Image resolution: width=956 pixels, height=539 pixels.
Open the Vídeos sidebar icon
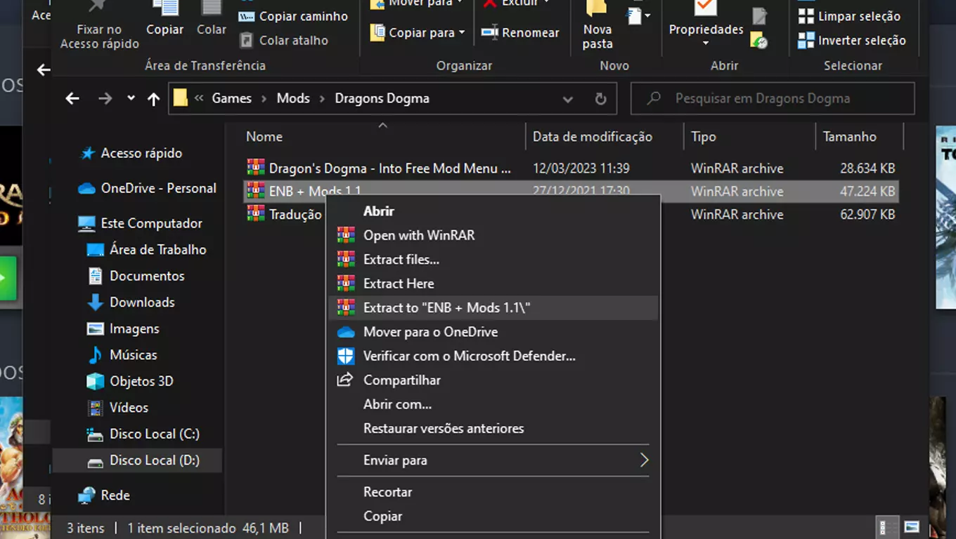point(95,408)
